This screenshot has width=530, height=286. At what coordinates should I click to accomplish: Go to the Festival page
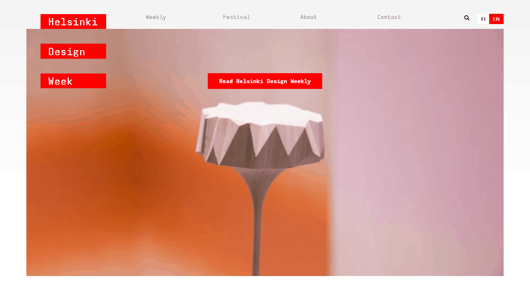click(x=236, y=17)
